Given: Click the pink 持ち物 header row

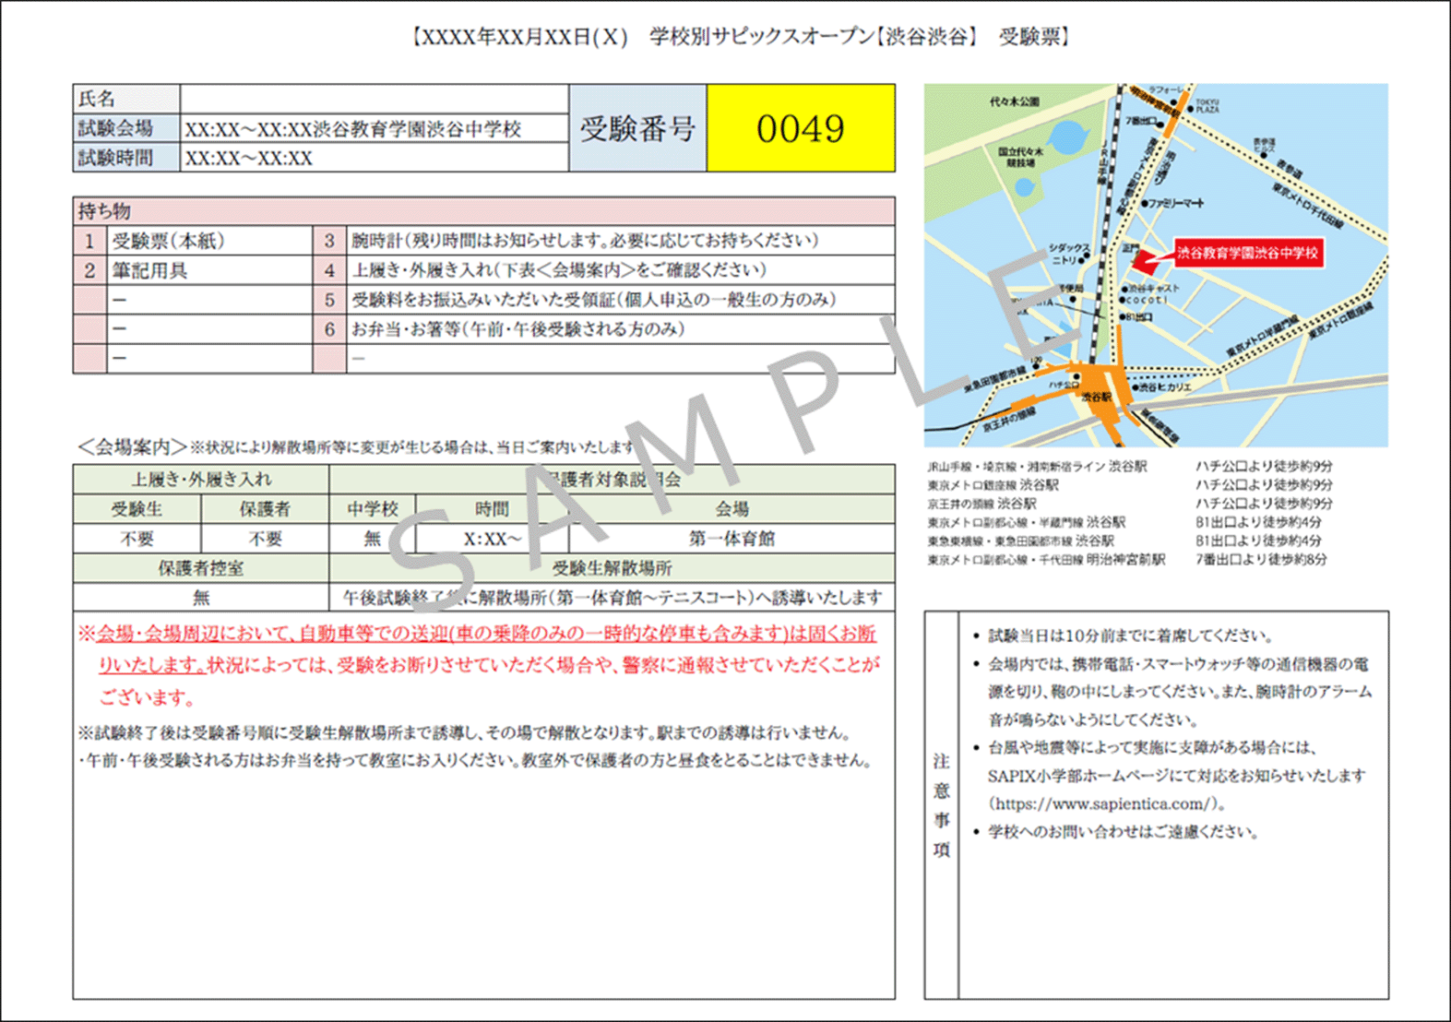Looking at the screenshot, I should (x=483, y=210).
